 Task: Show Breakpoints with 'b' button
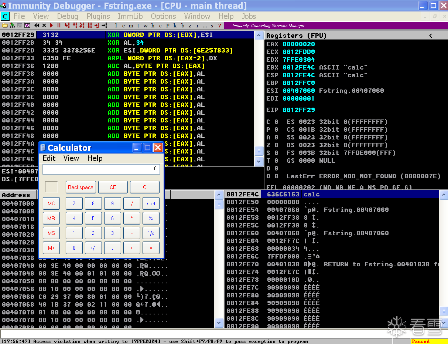point(182,26)
